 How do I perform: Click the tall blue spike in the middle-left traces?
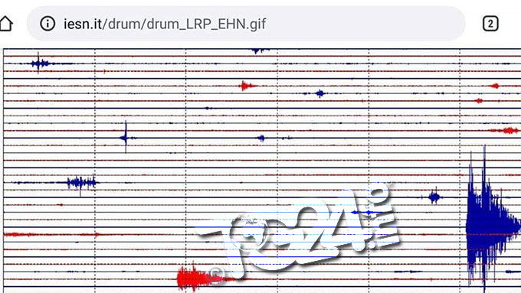(x=126, y=138)
